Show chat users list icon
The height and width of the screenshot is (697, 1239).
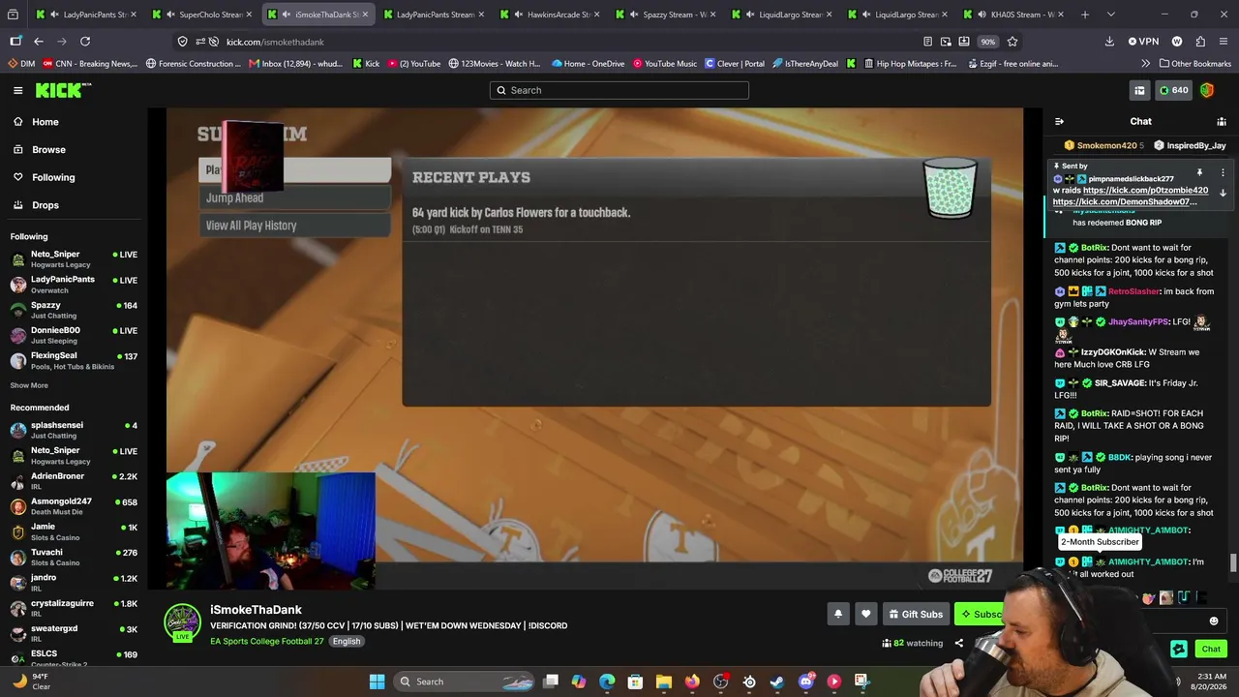click(1222, 122)
